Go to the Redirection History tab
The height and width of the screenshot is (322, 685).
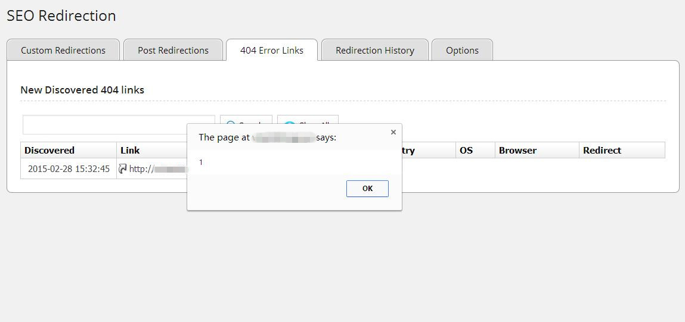pos(375,50)
